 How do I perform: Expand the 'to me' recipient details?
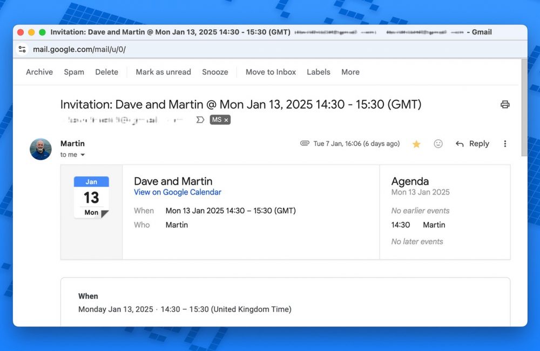point(83,155)
